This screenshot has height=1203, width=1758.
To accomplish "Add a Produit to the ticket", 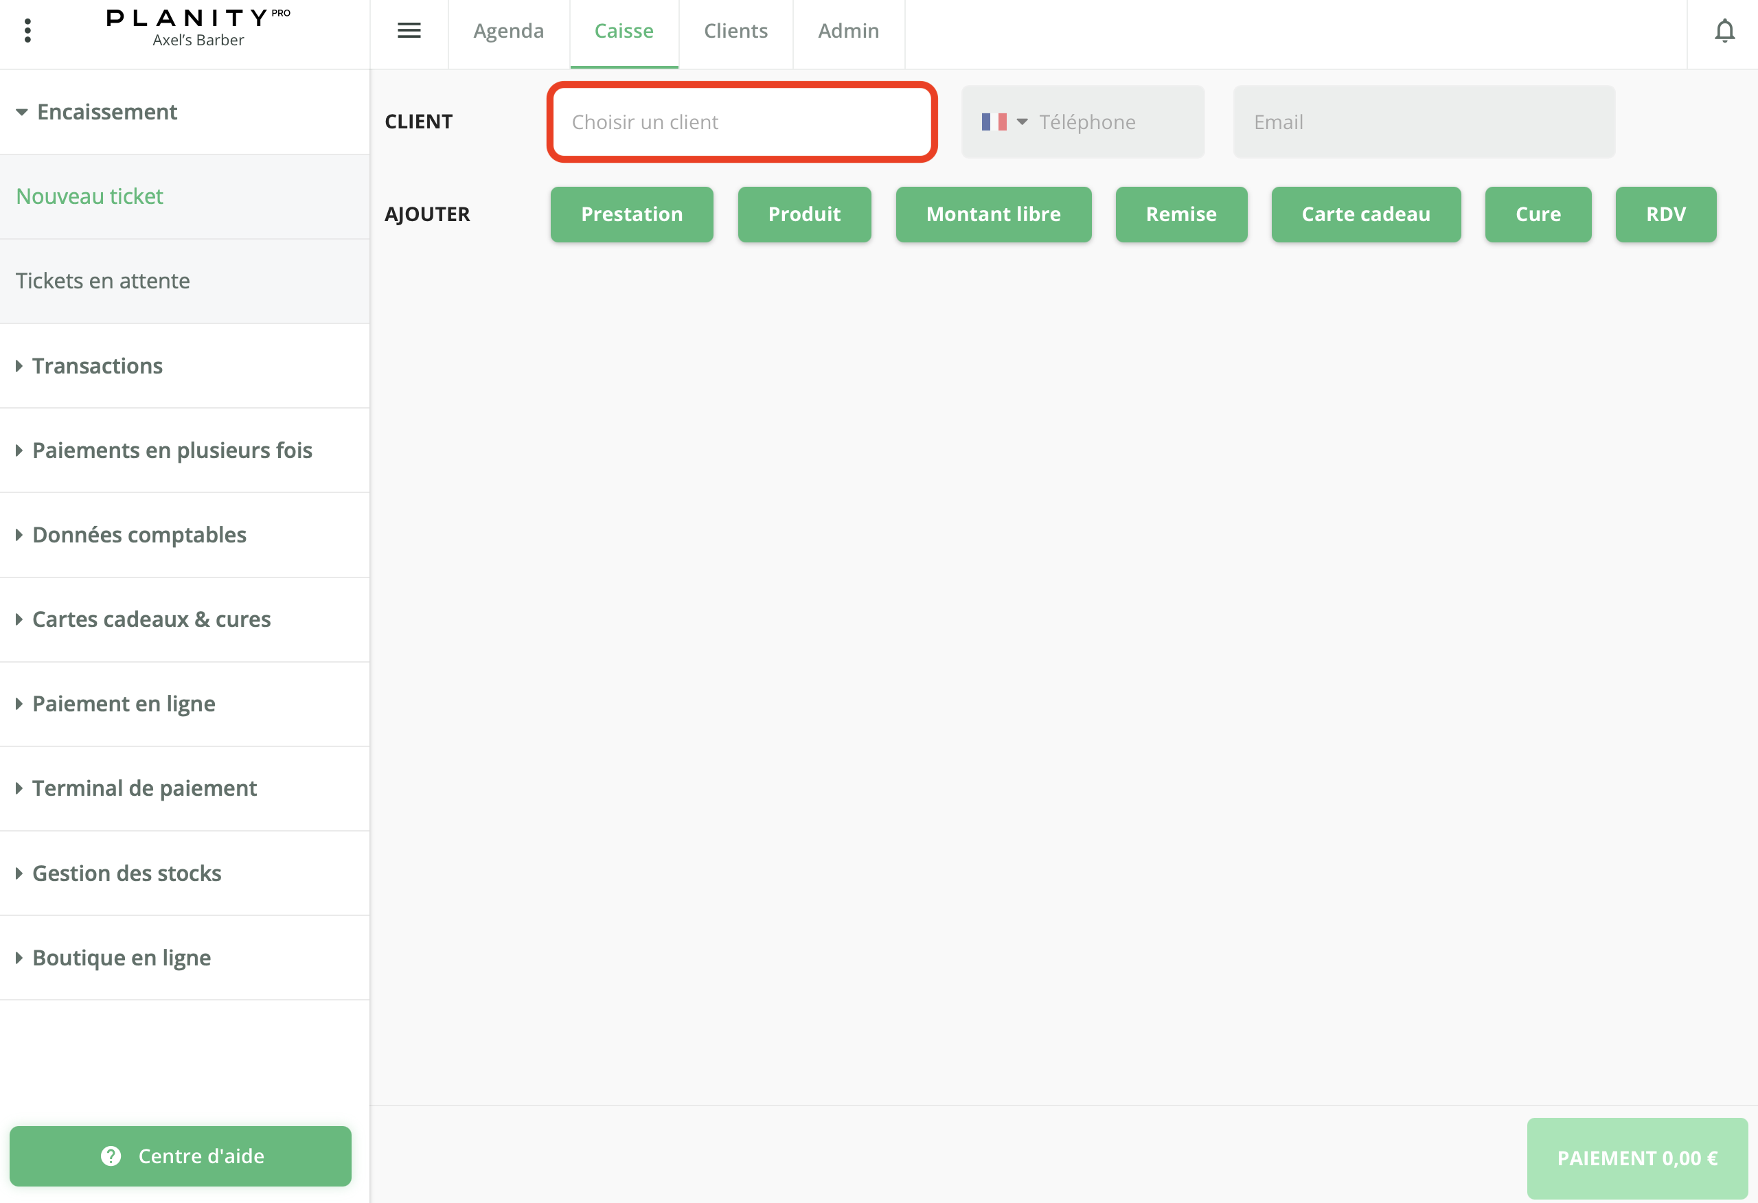I will pyautogui.click(x=804, y=215).
